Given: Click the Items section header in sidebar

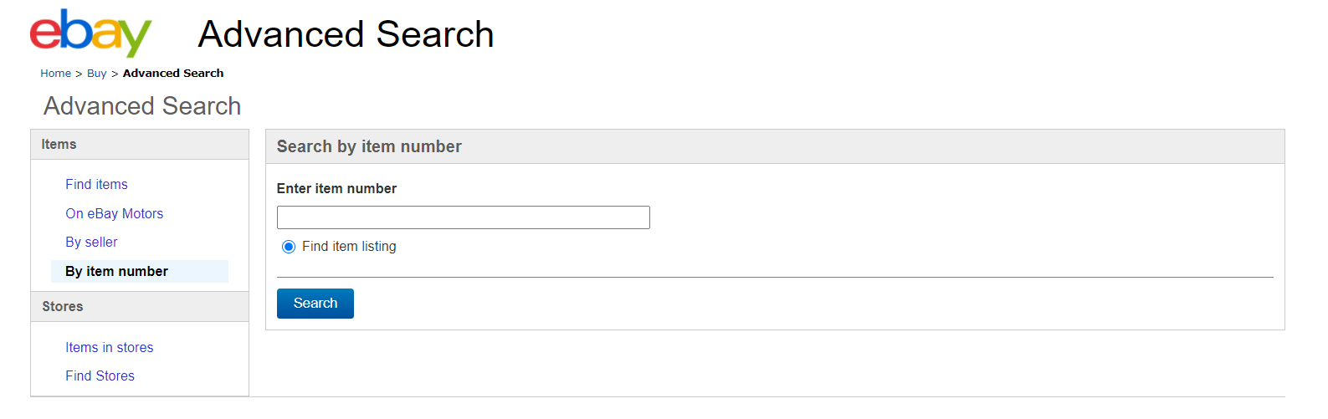Looking at the screenshot, I should [x=59, y=145].
